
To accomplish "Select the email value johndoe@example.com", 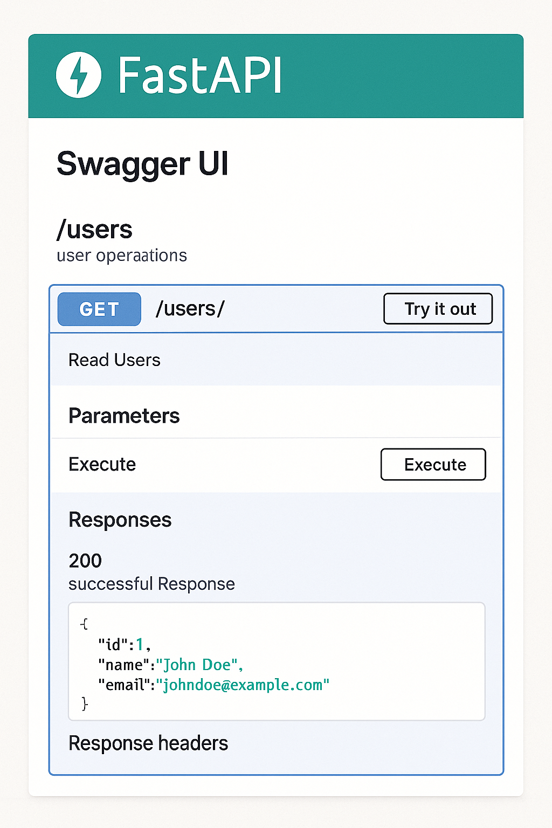I will pos(244,685).
